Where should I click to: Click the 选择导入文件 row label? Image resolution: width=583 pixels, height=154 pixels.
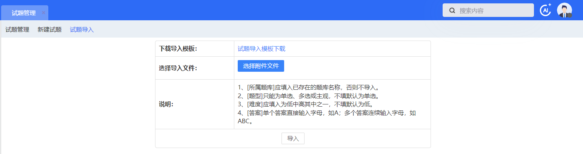(178, 68)
